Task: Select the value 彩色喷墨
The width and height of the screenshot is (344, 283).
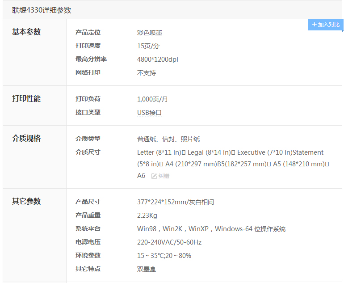Action: (150, 33)
